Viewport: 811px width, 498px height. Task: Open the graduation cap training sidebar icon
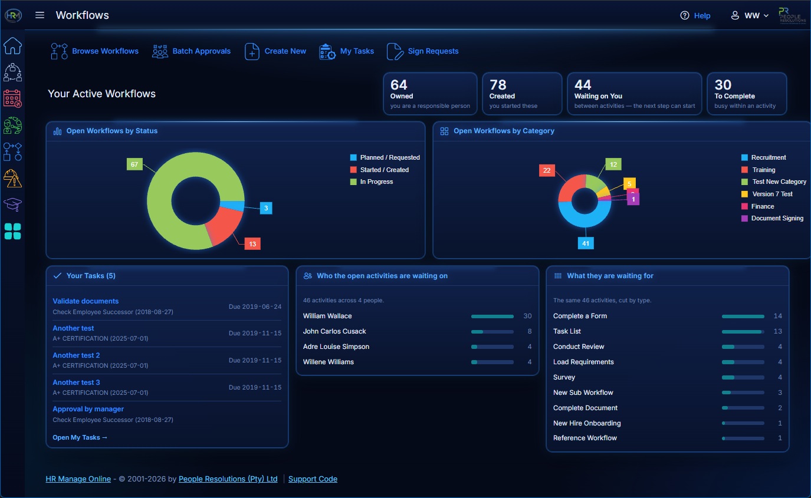pos(12,205)
